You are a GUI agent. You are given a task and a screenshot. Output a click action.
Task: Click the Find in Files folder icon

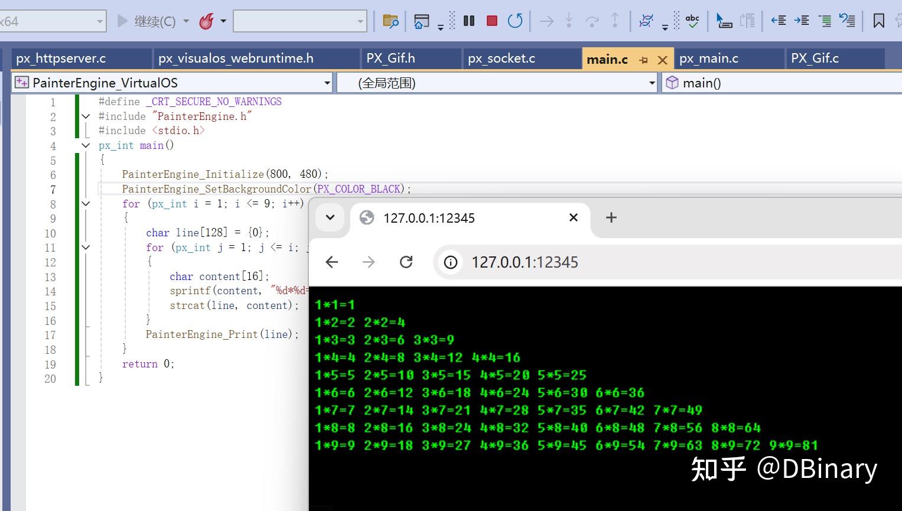[390, 21]
